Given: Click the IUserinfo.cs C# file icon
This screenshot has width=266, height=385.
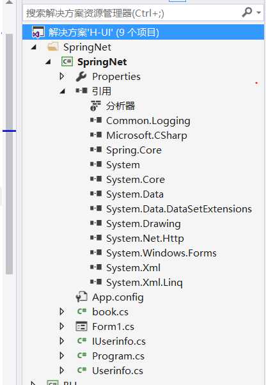Looking at the screenshot, I should coord(82,341).
